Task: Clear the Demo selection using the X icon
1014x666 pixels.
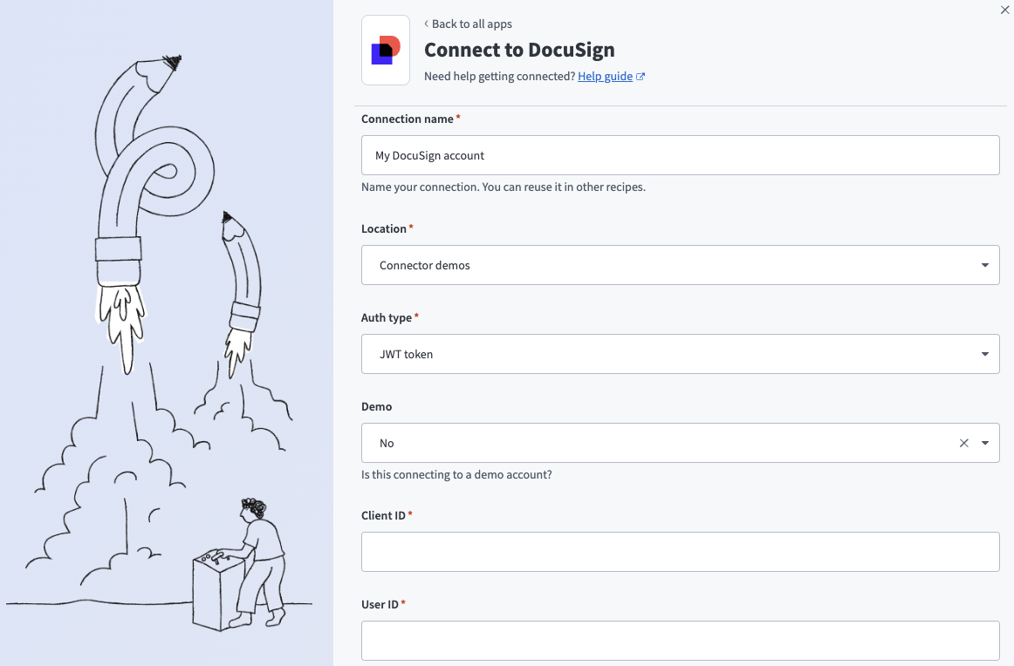Action: point(963,443)
